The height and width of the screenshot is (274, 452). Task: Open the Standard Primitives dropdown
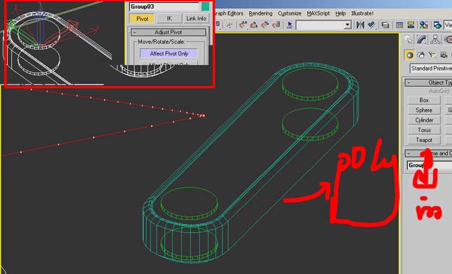(x=431, y=68)
